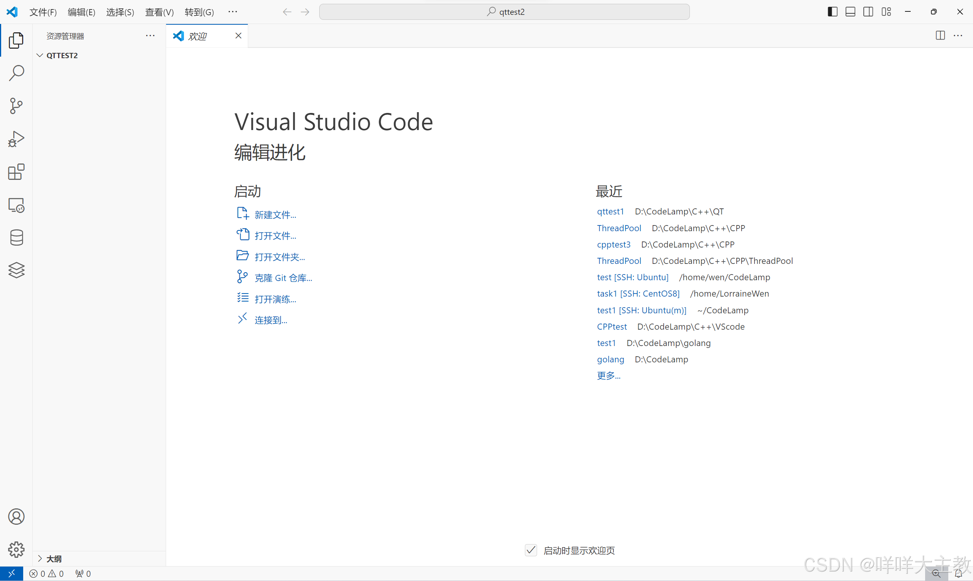Open recent project CPPtest
973x581 pixels.
click(612, 327)
